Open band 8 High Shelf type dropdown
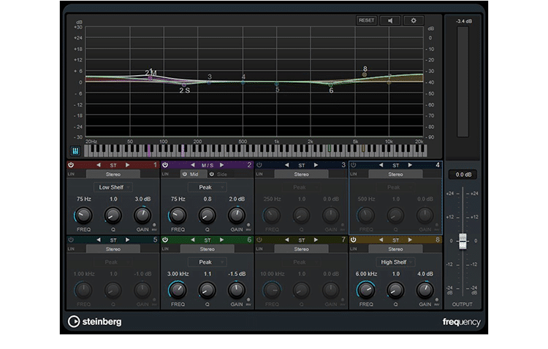The image size is (548, 349). click(395, 262)
